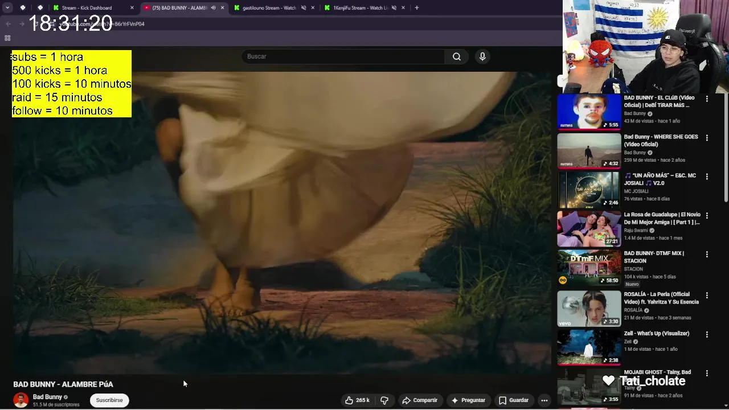This screenshot has width=729, height=410.
Task: Click title 'BAD BUNNY- DTMF MIX | STACION'
Action: pos(654,257)
